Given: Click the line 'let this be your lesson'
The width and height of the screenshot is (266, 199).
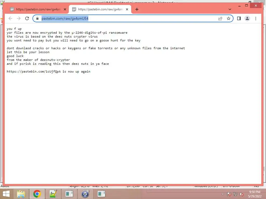Looking at the screenshot, I should tap(28, 52).
